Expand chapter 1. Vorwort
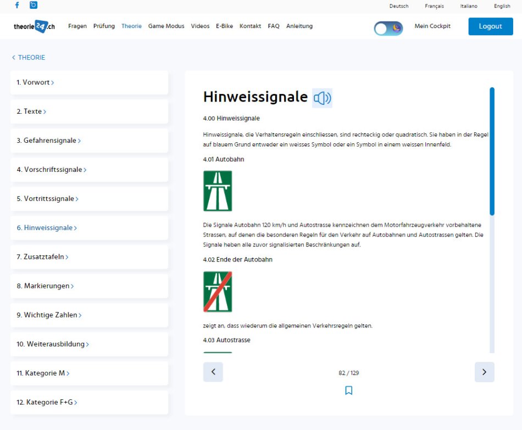522x430 pixels. pos(89,82)
